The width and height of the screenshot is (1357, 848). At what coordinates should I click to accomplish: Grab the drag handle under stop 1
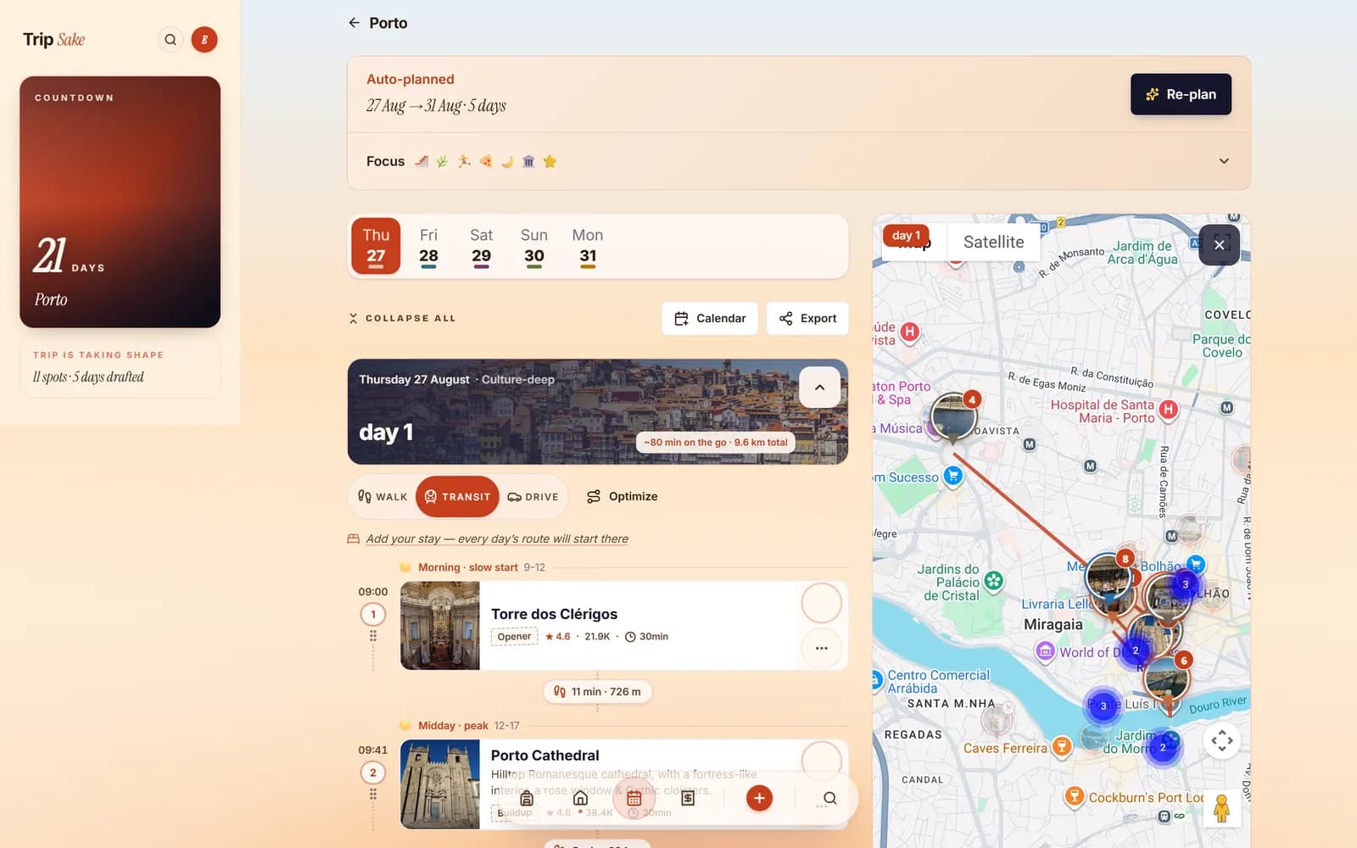click(373, 636)
